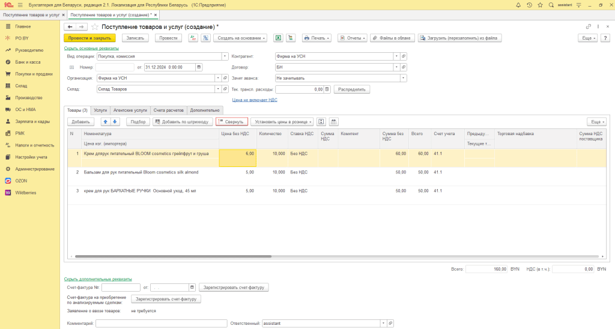Select Товары (3) tab

pyautogui.click(x=77, y=110)
